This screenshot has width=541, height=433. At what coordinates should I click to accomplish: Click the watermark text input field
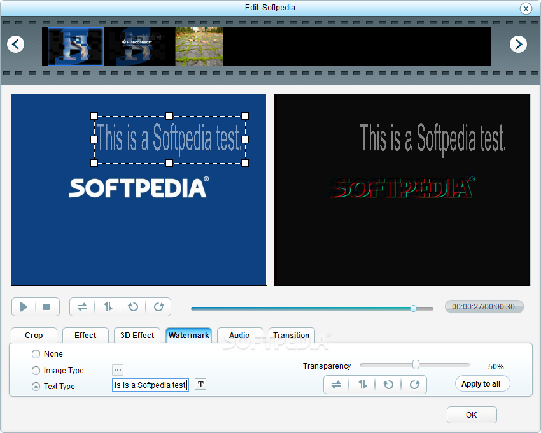click(150, 385)
